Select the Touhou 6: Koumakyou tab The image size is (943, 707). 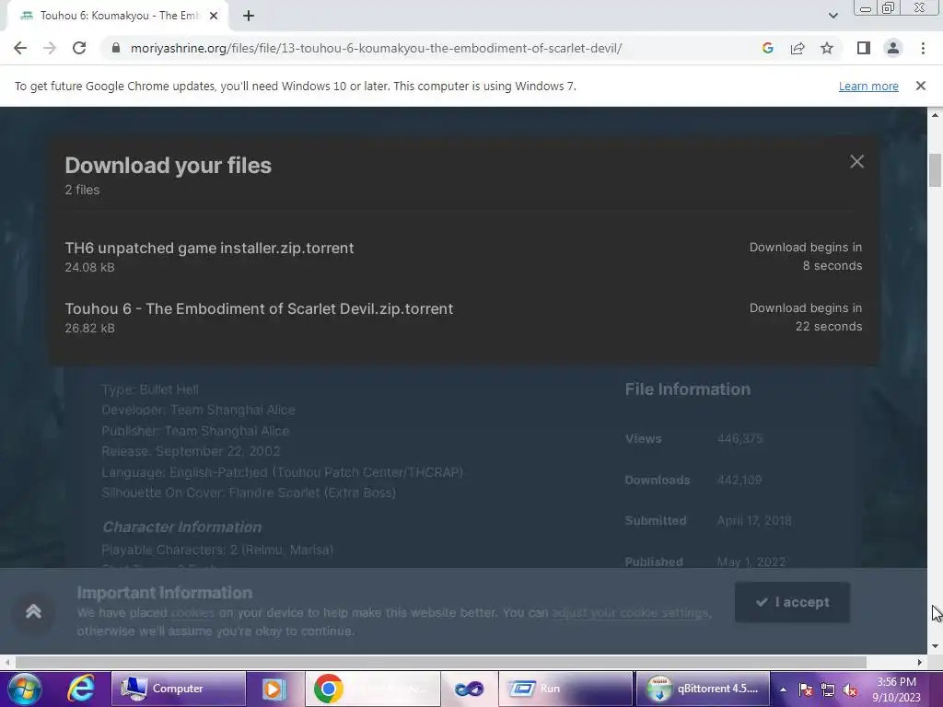point(117,16)
